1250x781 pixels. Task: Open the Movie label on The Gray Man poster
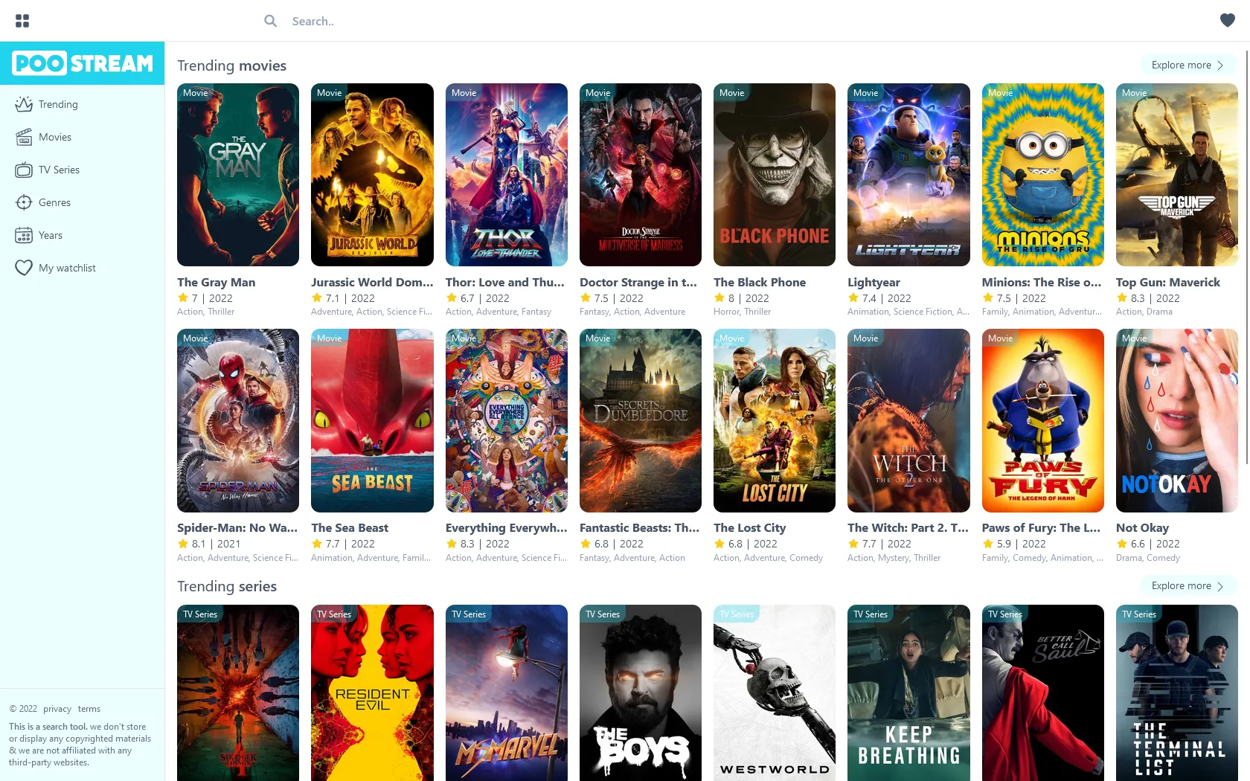tap(195, 92)
